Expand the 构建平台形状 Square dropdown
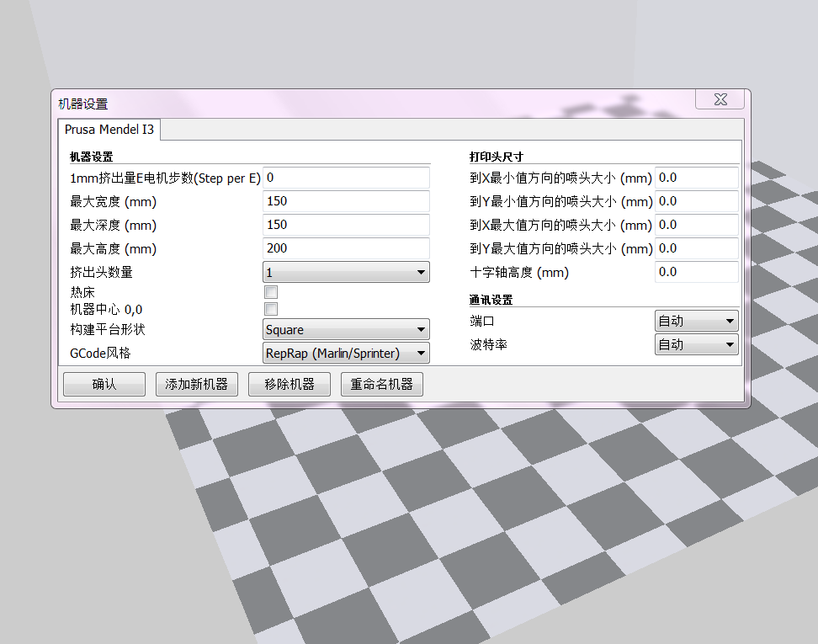This screenshot has height=644, width=818. pyautogui.click(x=346, y=330)
